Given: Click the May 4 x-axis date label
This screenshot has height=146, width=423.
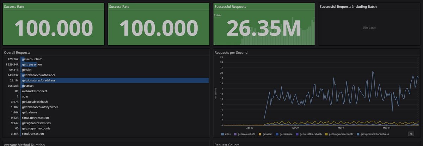Looking at the screenshot, I should point(340,128).
